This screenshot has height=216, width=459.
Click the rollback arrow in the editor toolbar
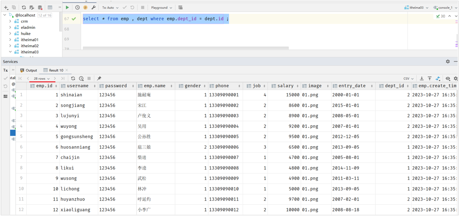pos(132,8)
